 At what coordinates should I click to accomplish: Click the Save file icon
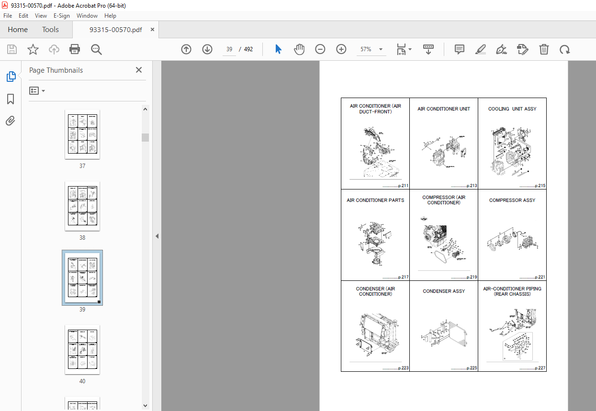point(12,49)
